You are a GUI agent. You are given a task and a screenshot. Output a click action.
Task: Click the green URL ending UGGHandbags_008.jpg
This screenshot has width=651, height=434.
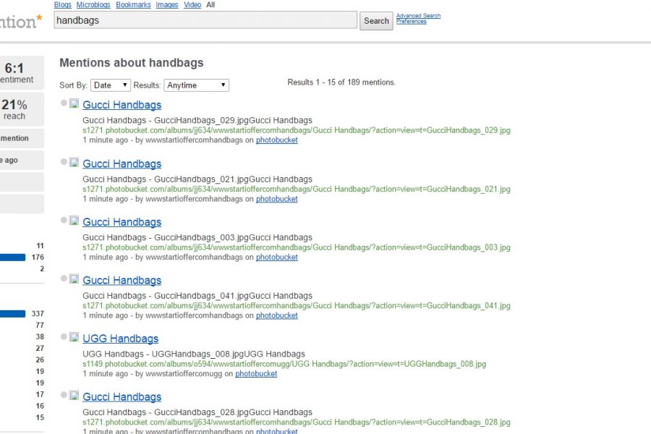click(x=284, y=364)
